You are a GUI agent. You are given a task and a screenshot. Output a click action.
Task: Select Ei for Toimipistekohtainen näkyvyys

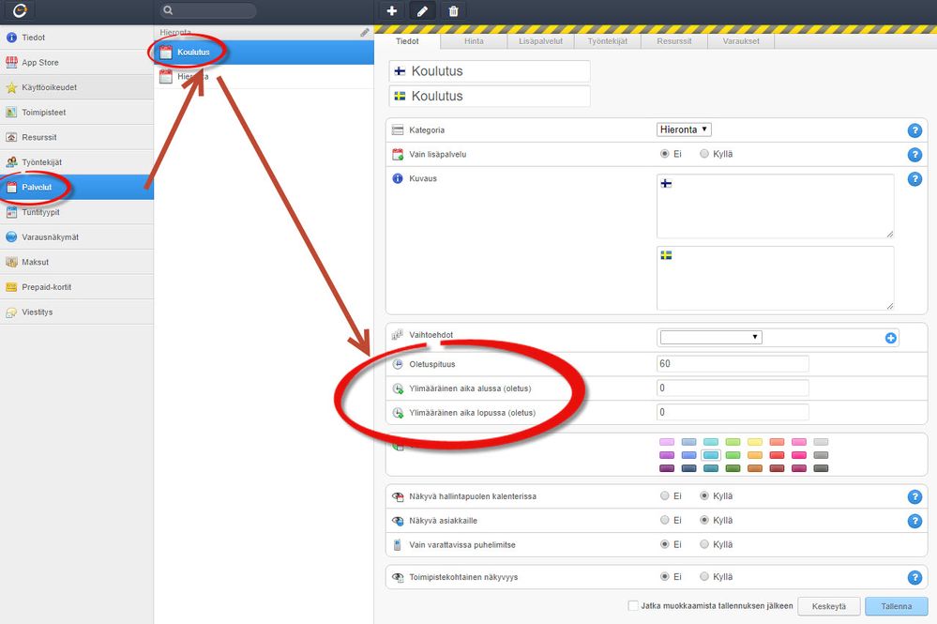664,576
